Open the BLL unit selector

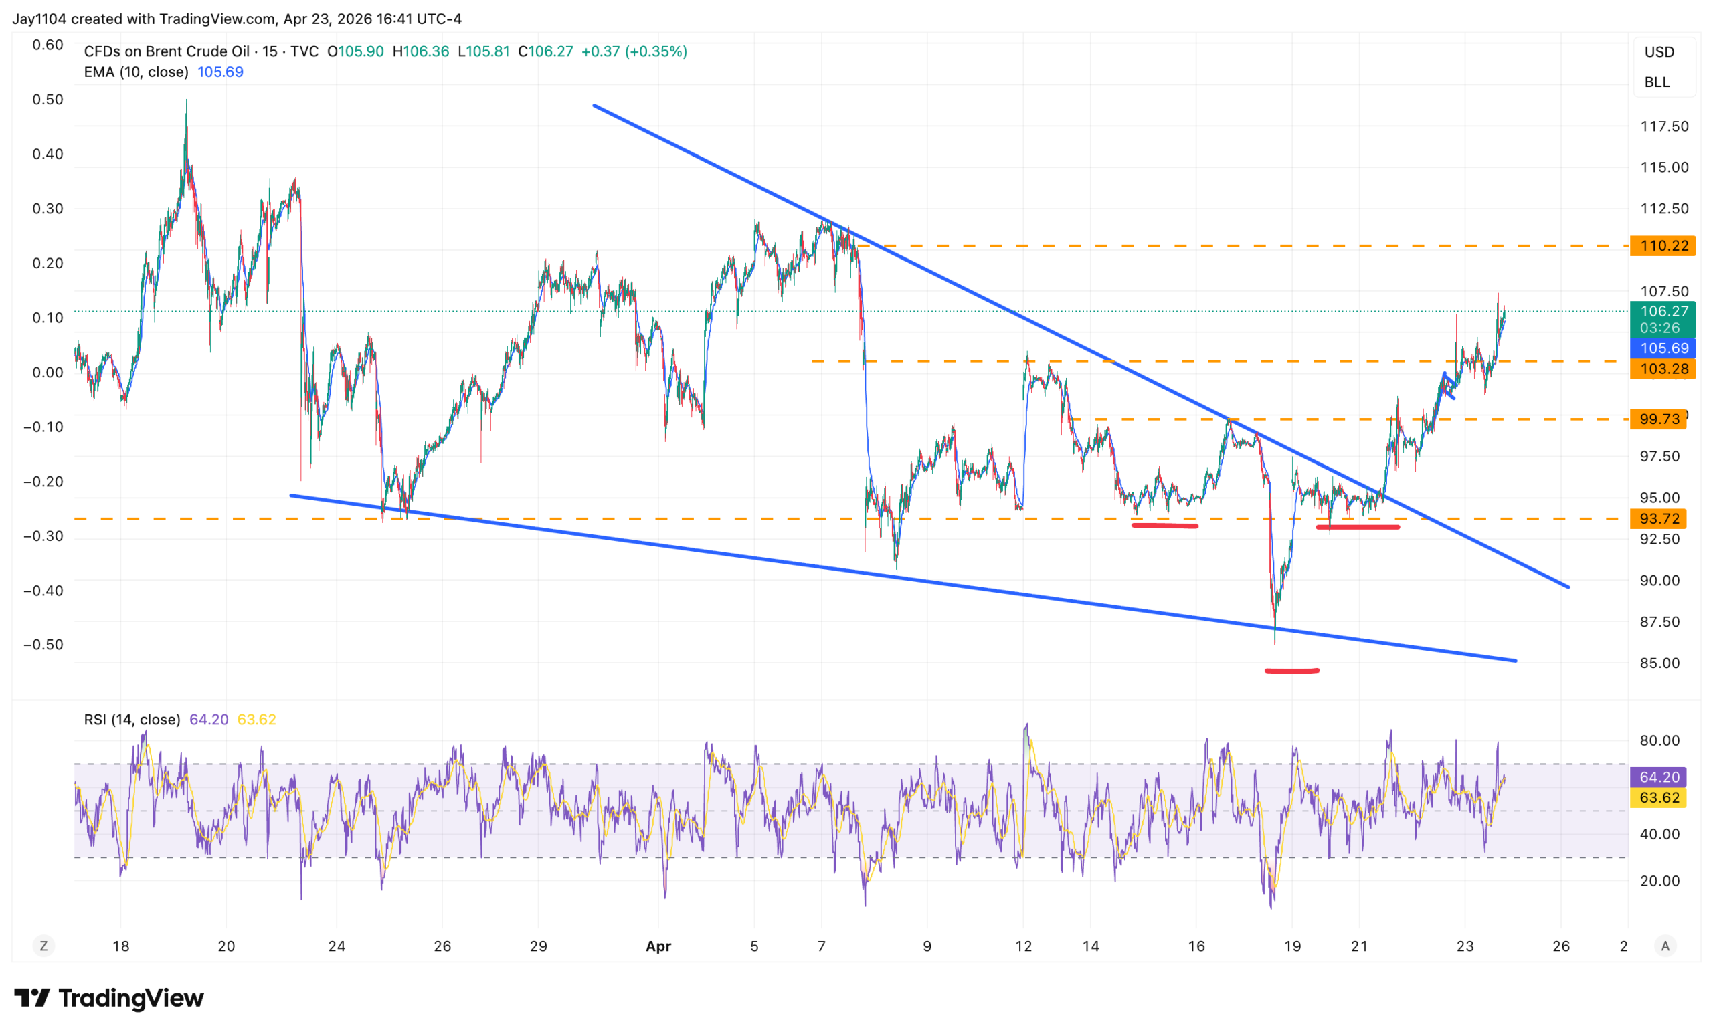[1657, 82]
